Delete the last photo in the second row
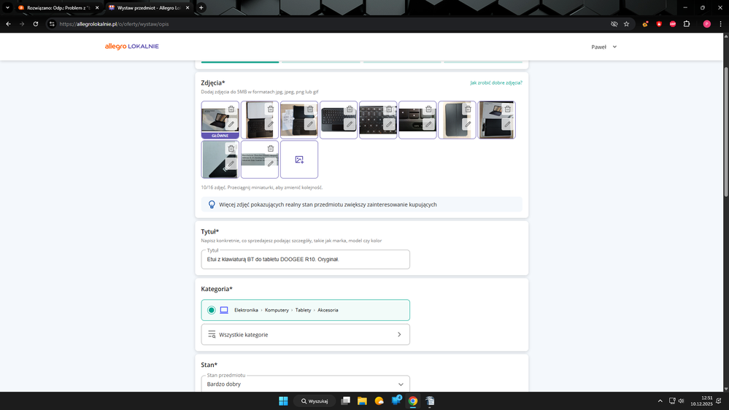The width and height of the screenshot is (729, 410). (x=271, y=149)
